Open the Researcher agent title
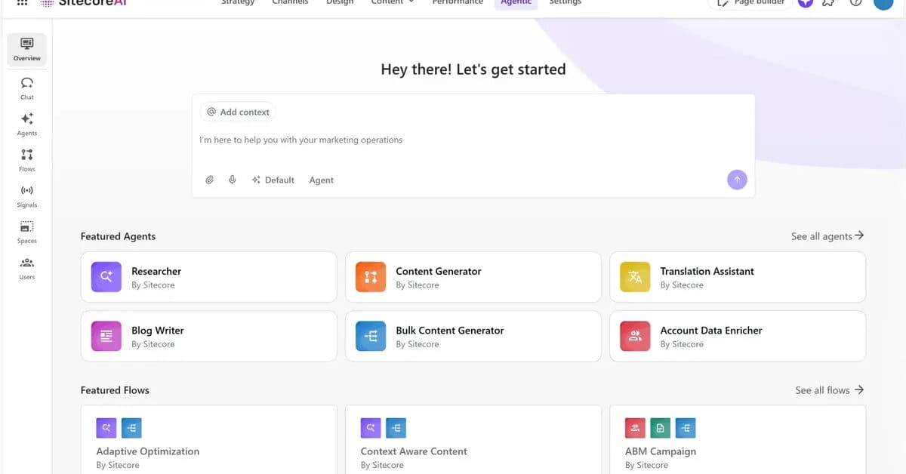 pos(156,271)
